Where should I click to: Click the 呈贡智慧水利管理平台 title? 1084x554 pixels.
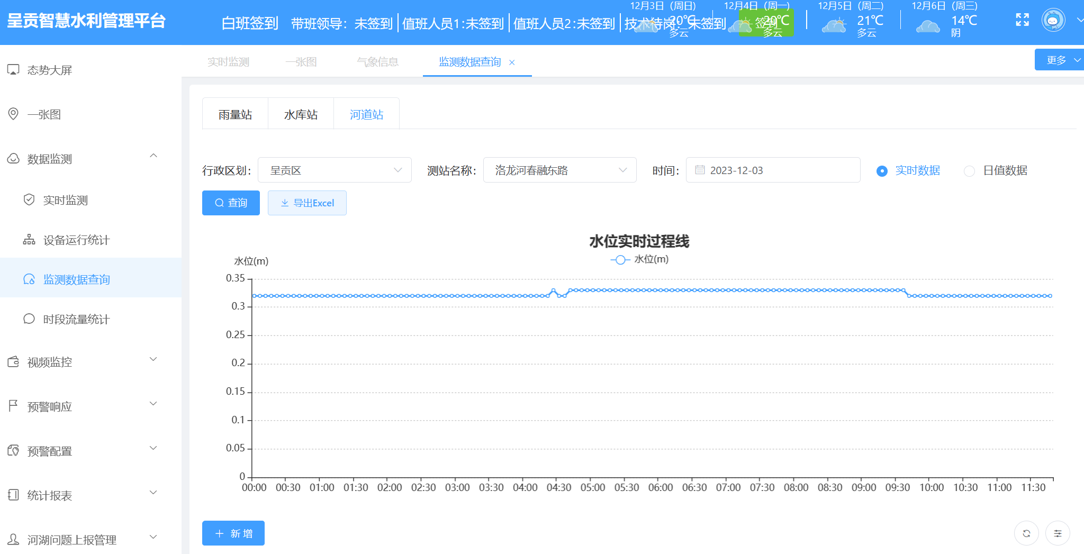pyautogui.click(x=86, y=21)
